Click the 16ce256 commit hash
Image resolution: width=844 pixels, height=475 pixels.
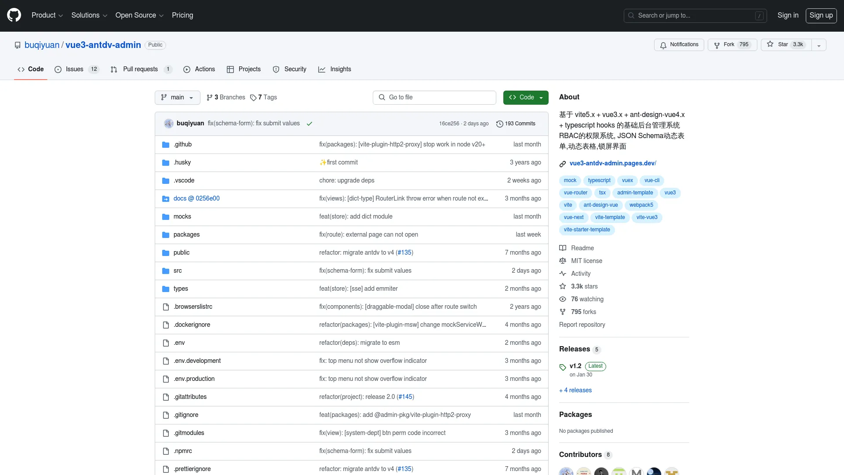449,124
